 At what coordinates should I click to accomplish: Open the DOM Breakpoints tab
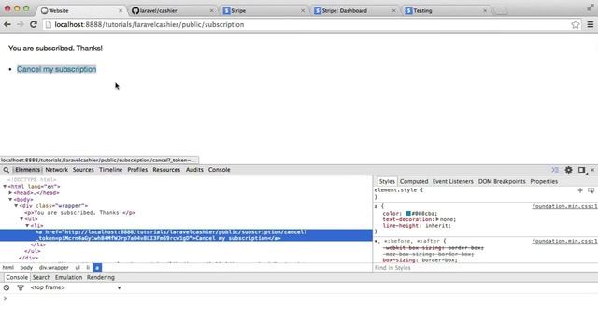(x=502, y=181)
